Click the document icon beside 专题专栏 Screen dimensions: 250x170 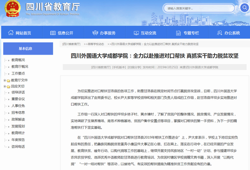pos(178,33)
